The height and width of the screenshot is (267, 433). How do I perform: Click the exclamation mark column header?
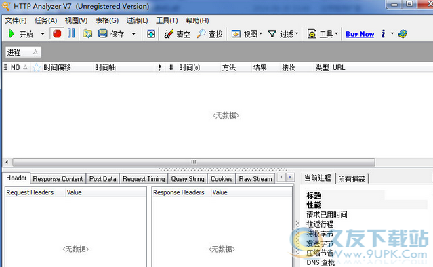[x=159, y=67]
